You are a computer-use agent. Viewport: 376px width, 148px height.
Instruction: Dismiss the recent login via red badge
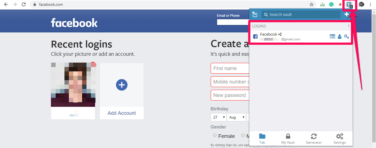click(x=93, y=65)
